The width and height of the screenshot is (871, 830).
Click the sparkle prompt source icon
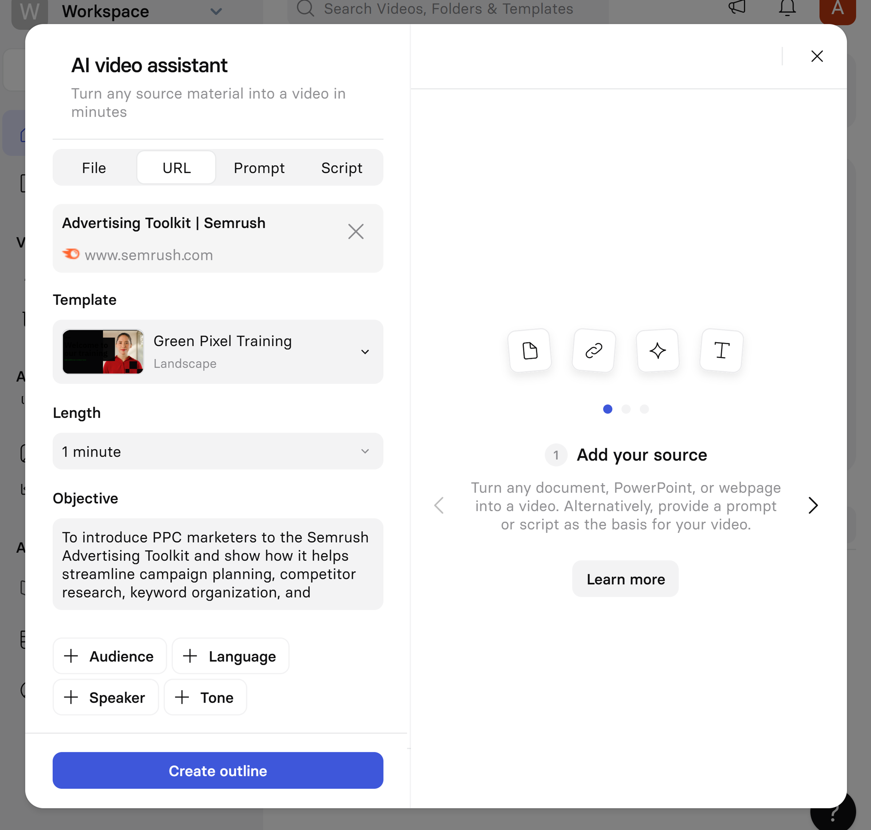pos(657,350)
